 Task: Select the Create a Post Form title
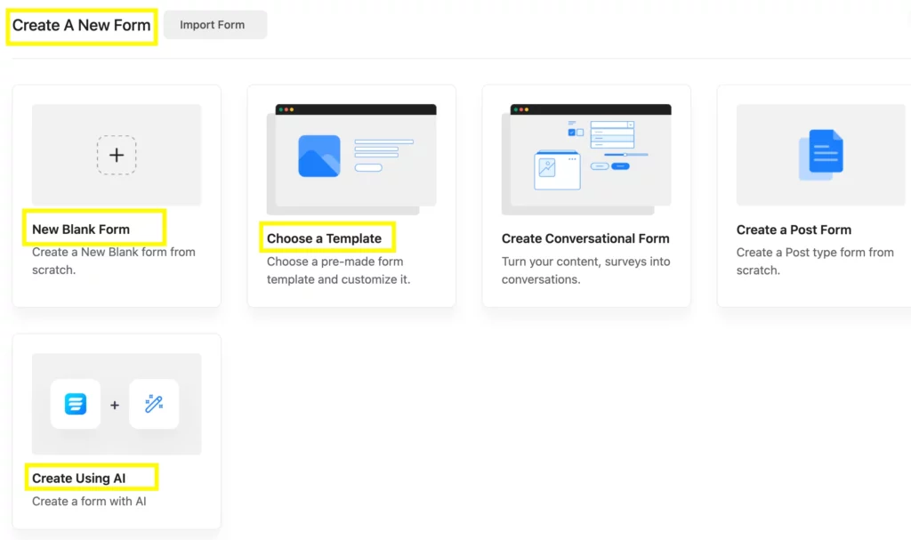point(794,230)
